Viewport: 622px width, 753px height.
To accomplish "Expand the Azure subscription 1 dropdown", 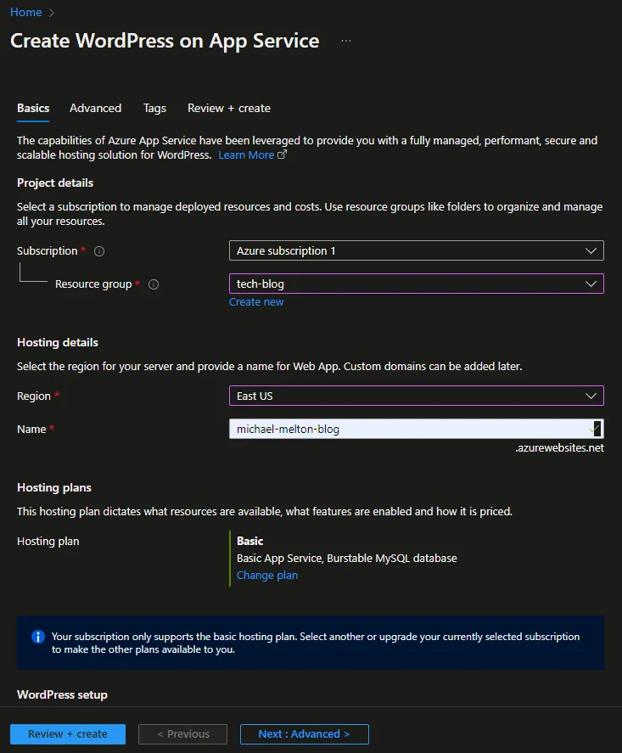I will [416, 250].
